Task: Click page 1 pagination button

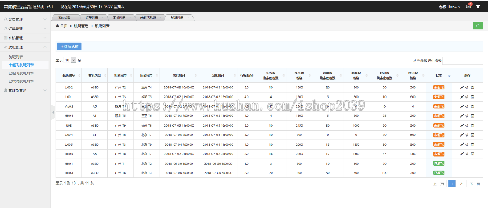Action: (x=452, y=184)
